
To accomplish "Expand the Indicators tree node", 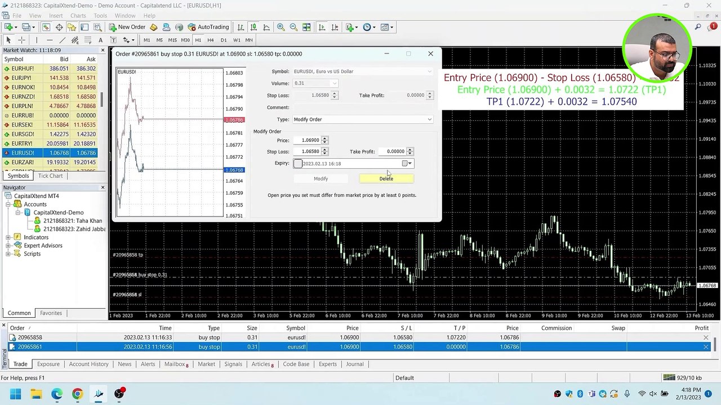I will tap(8, 237).
